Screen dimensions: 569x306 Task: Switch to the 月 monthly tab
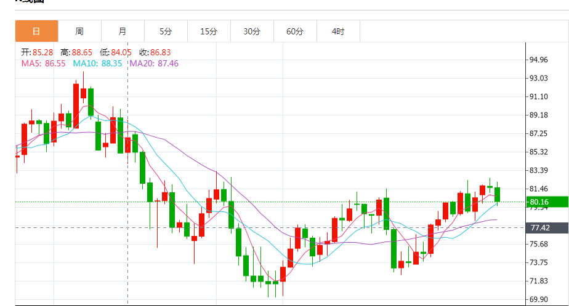click(123, 31)
